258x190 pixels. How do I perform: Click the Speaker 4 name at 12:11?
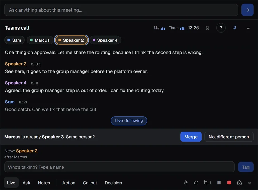coord(16,83)
